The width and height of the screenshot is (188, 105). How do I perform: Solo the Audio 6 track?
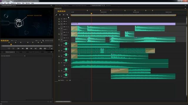(68, 55)
